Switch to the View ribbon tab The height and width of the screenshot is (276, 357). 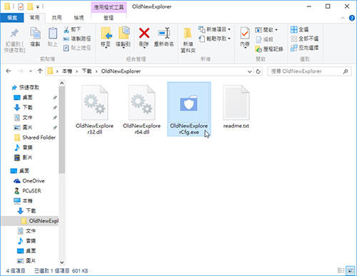79,18
